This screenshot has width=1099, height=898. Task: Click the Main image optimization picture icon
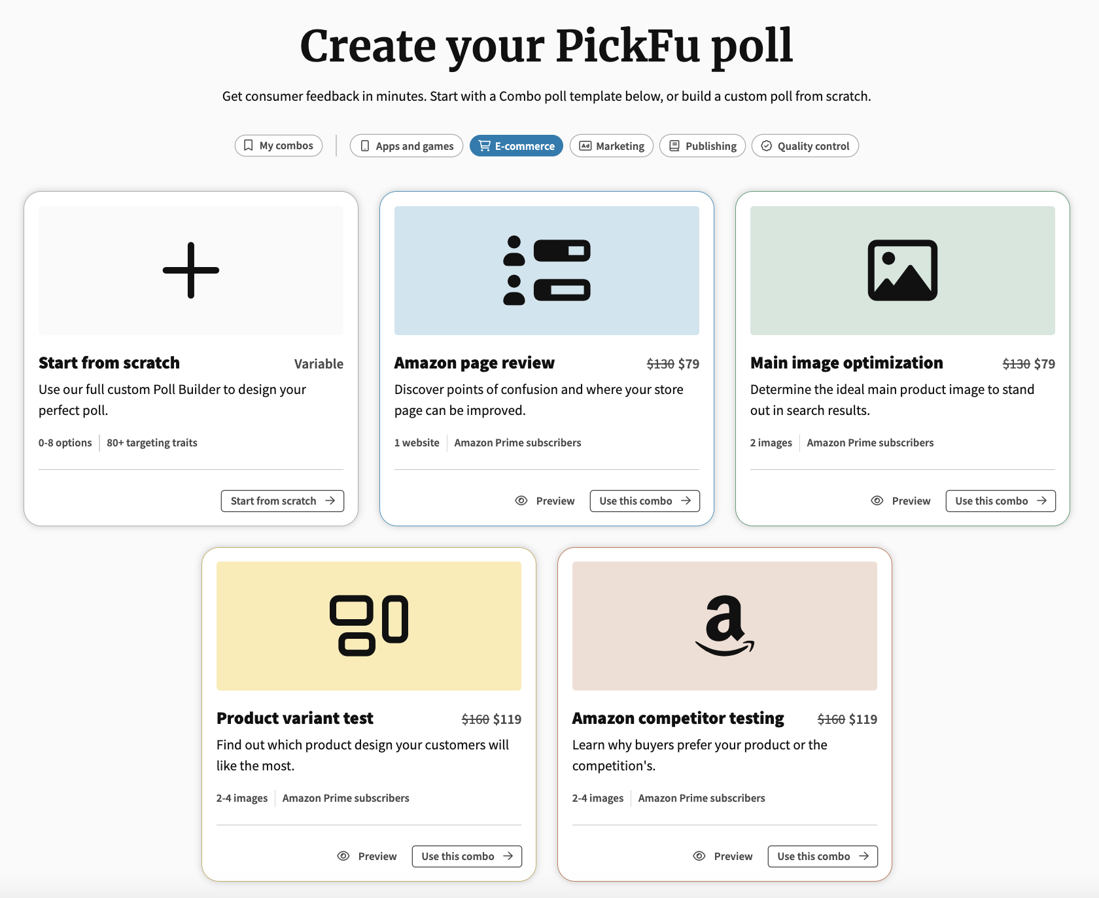point(903,270)
